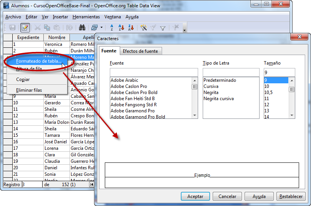Click the Aceptar button
This screenshot has width=311, height=206.
click(x=195, y=196)
